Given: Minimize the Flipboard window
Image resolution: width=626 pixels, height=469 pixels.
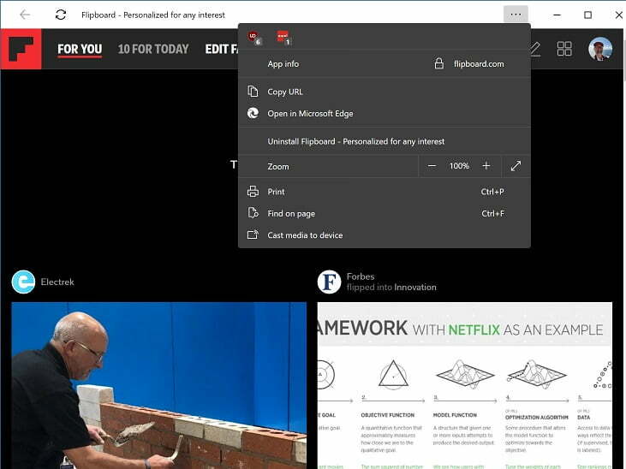Looking at the screenshot, I should click(x=557, y=15).
